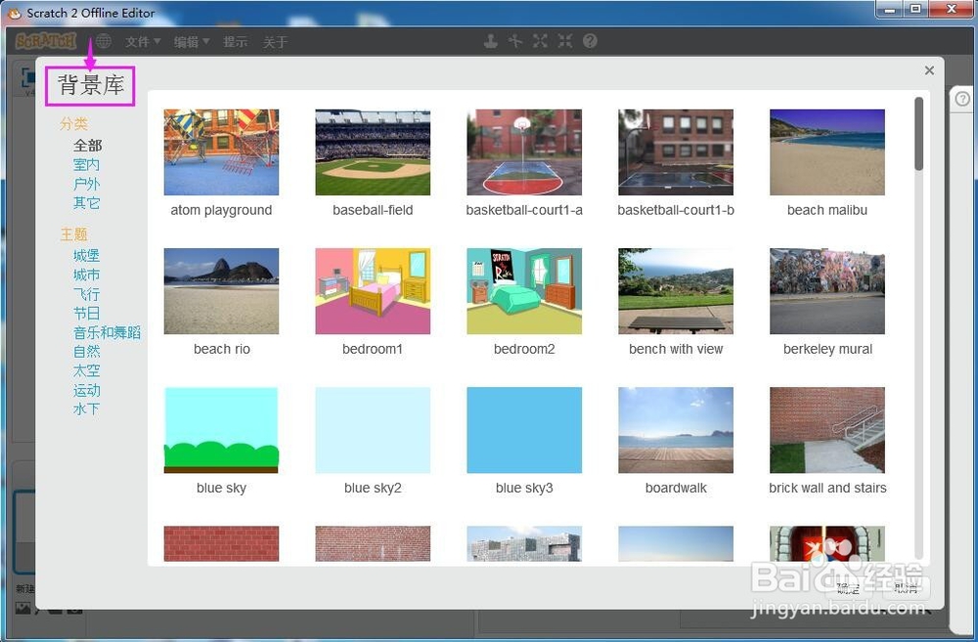Open the 关于 menu item
The height and width of the screenshot is (642, 978).
click(x=275, y=42)
